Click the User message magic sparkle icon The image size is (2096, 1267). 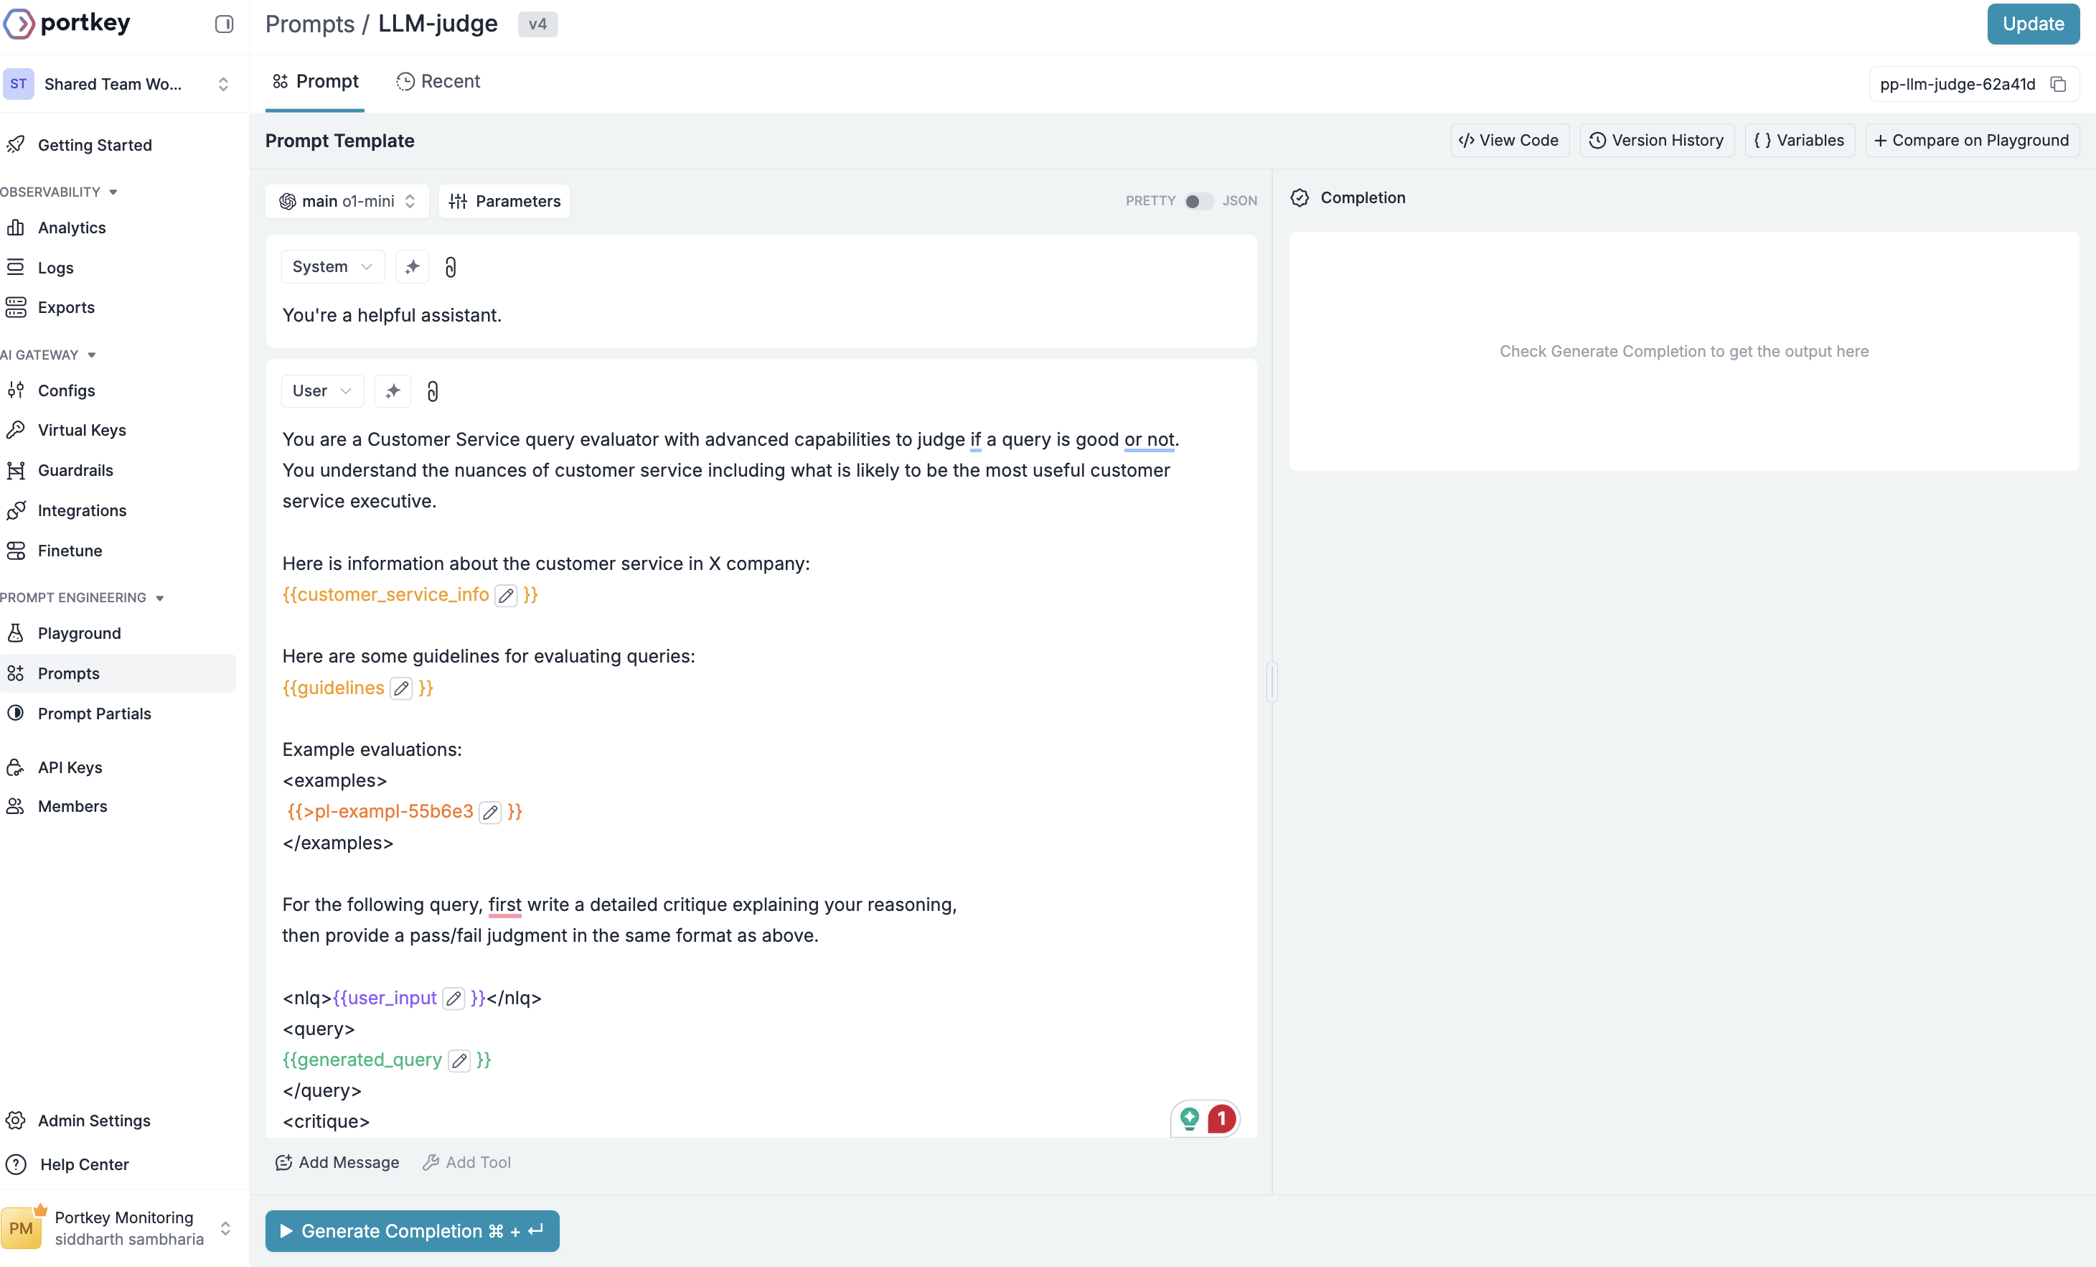coord(393,391)
